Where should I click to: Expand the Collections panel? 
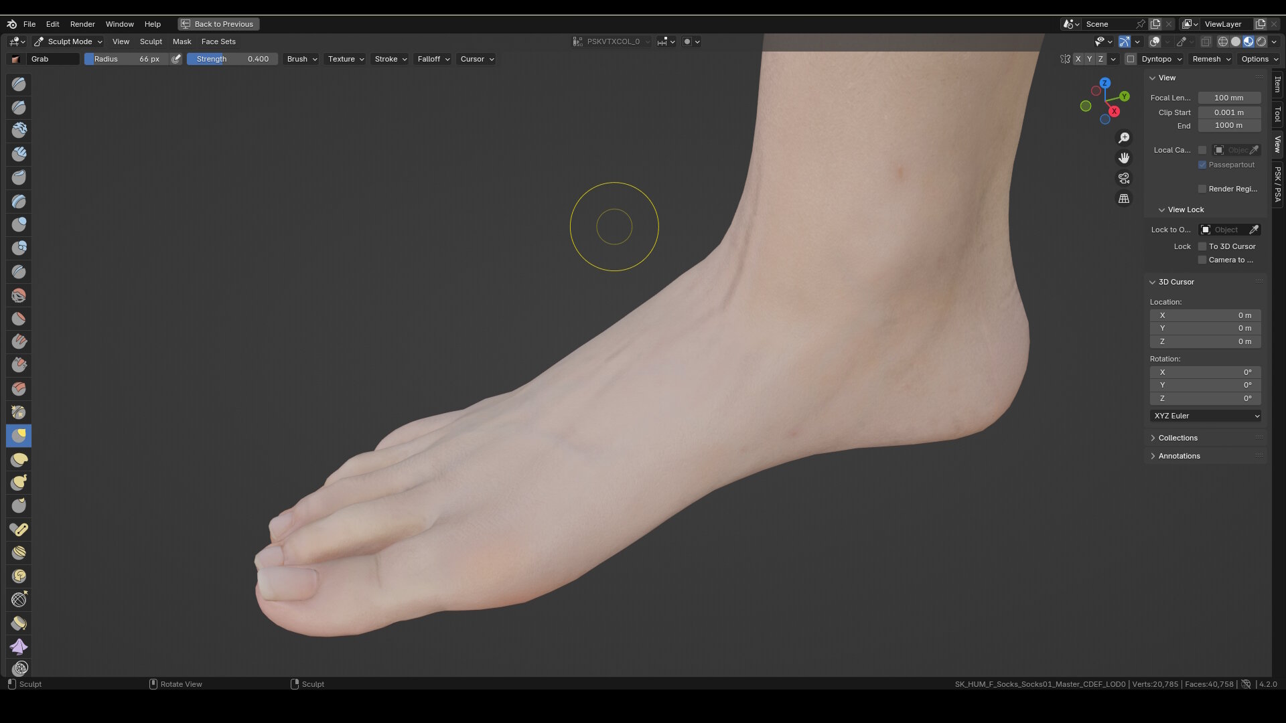coord(1177,438)
